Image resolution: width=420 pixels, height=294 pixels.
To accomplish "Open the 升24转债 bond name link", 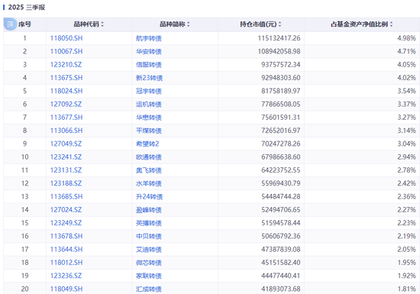I will (x=149, y=196).
